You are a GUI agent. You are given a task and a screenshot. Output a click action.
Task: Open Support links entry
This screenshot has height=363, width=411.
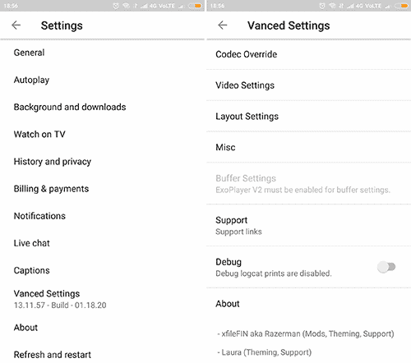(x=309, y=226)
